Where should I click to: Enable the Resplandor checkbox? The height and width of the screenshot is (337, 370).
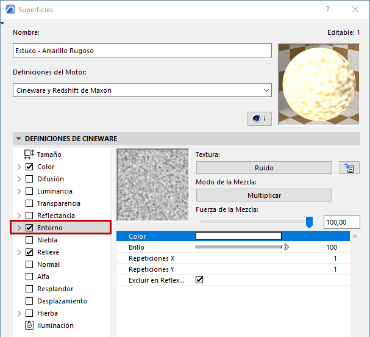click(x=29, y=289)
